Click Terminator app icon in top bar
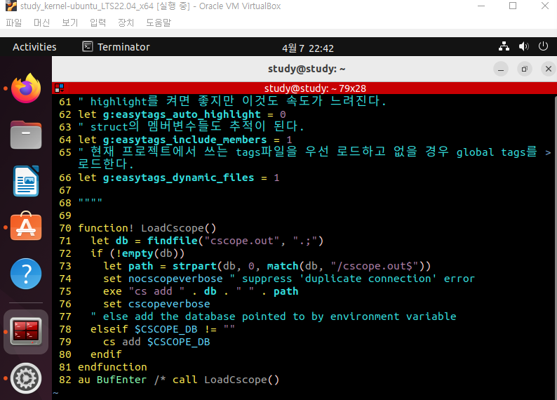The image size is (557, 400). click(88, 46)
